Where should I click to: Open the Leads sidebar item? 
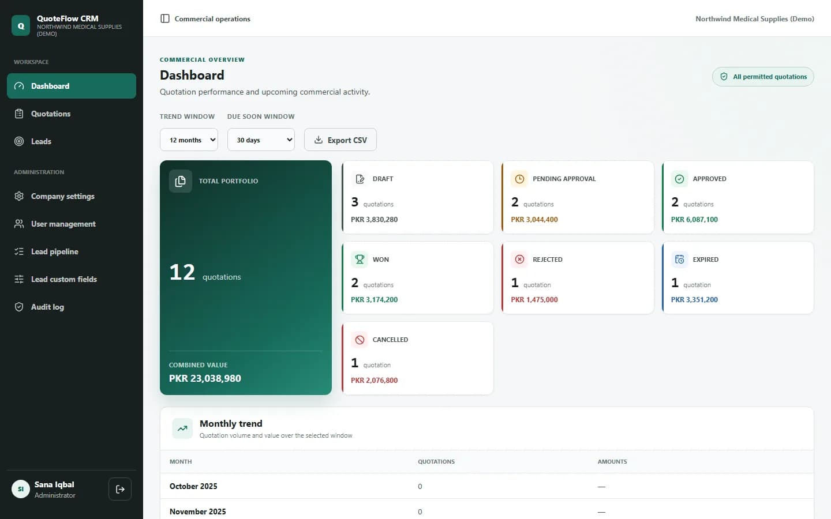pyautogui.click(x=72, y=141)
